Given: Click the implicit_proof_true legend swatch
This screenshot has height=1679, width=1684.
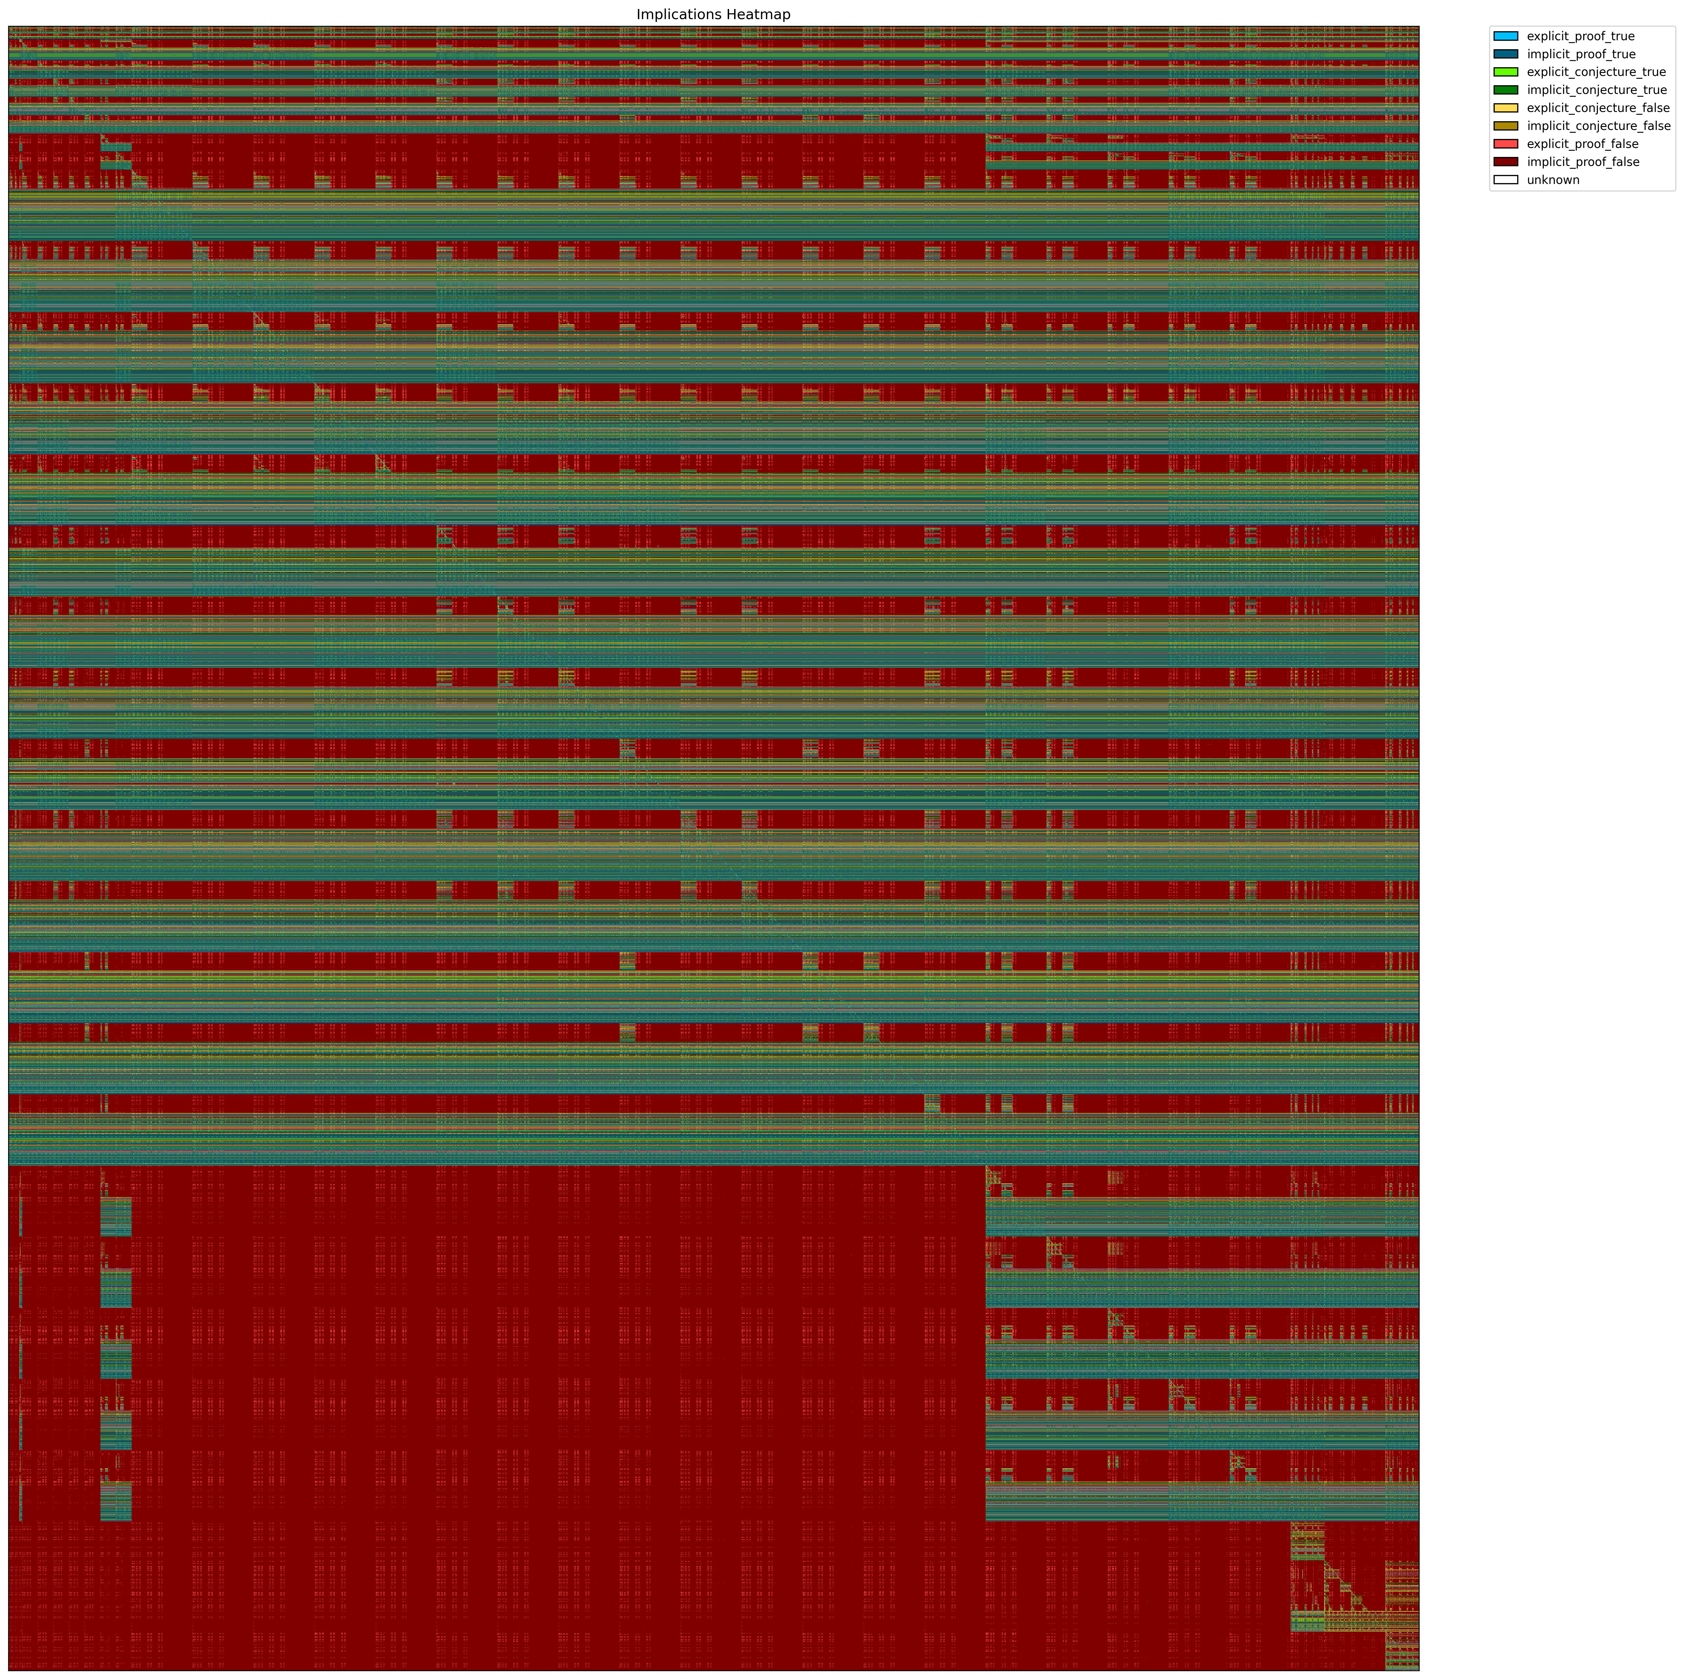Looking at the screenshot, I should click(1505, 54).
